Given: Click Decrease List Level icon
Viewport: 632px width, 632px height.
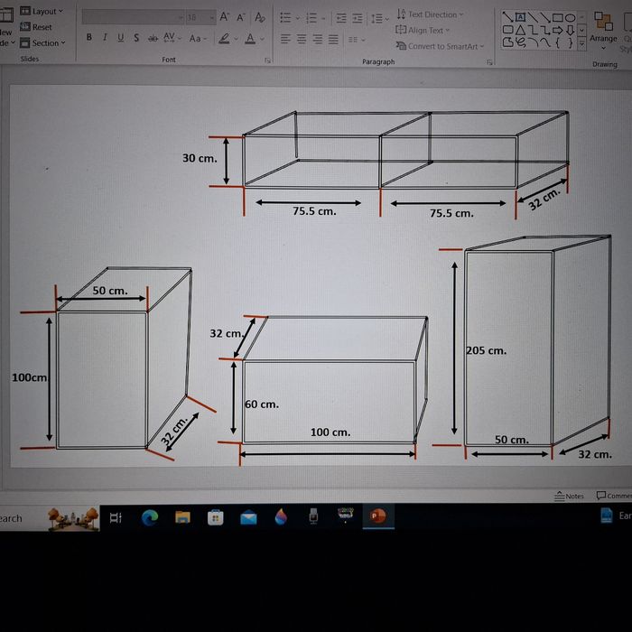Looking at the screenshot, I should point(341,19).
